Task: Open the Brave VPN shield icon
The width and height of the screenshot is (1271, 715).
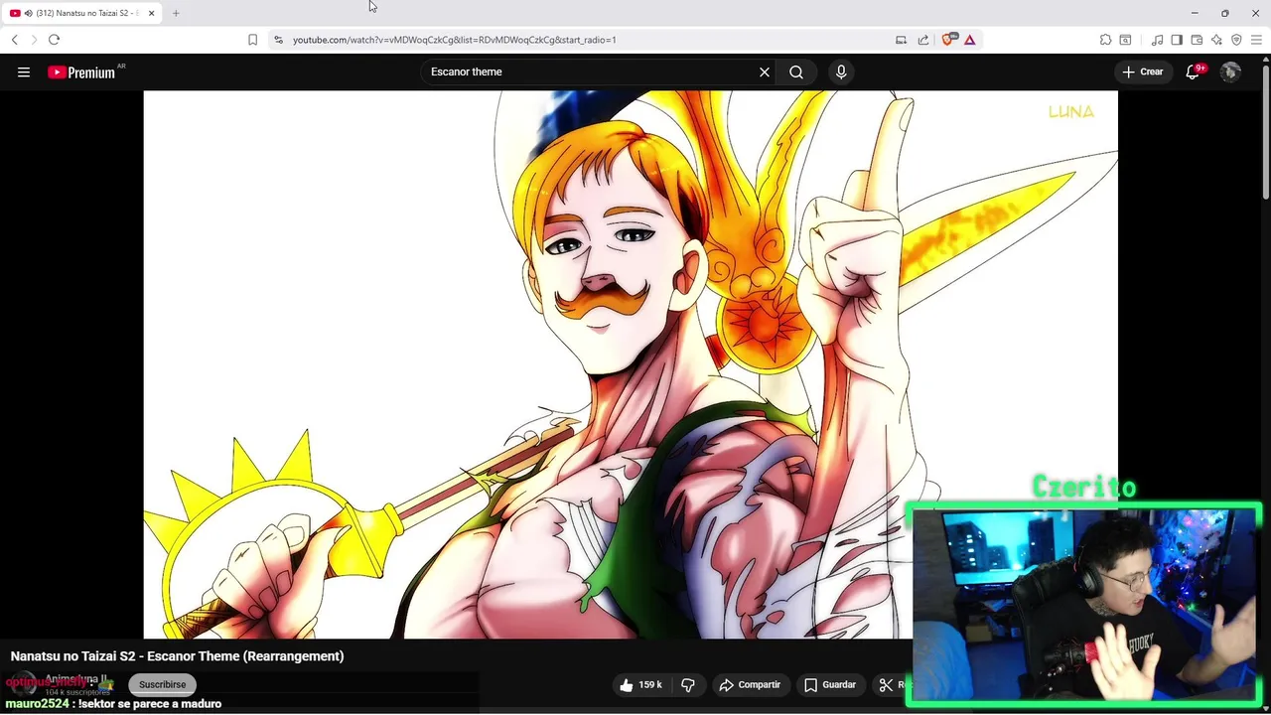Action: tap(1236, 40)
